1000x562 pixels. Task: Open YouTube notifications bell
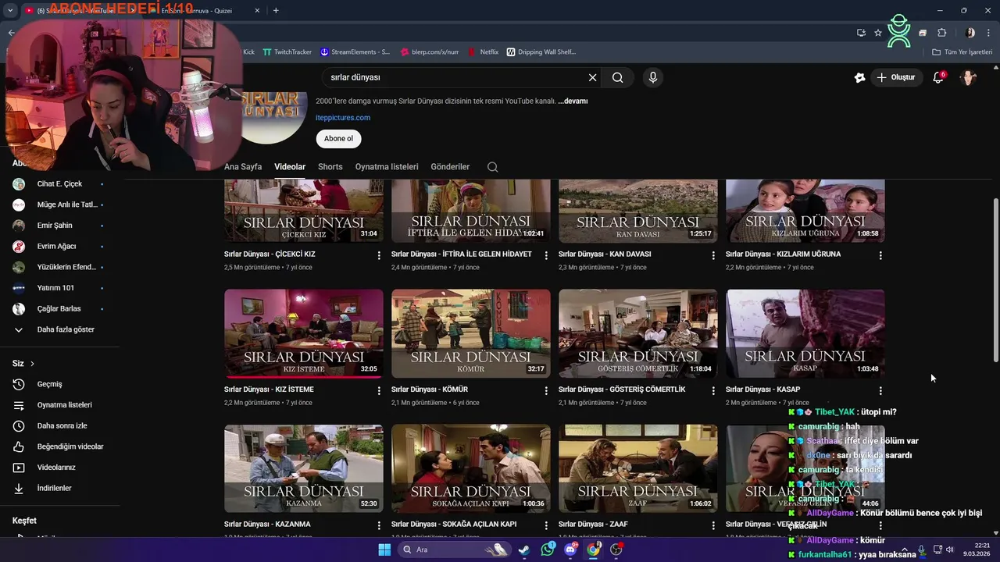(938, 77)
